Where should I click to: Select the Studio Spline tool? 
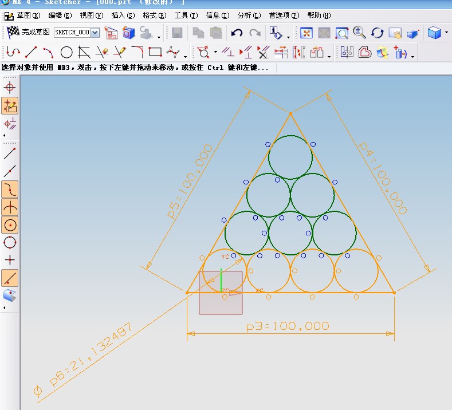[173, 52]
